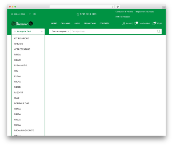Open the TOP SELLERS link
Viewport: 173px width, 146px height.
pyautogui.click(x=86, y=14)
